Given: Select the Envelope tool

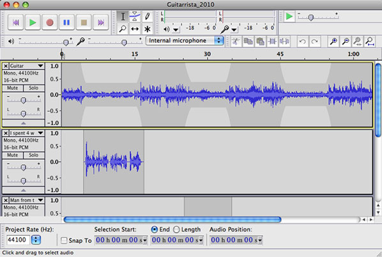Looking at the screenshot, I should (135, 17).
